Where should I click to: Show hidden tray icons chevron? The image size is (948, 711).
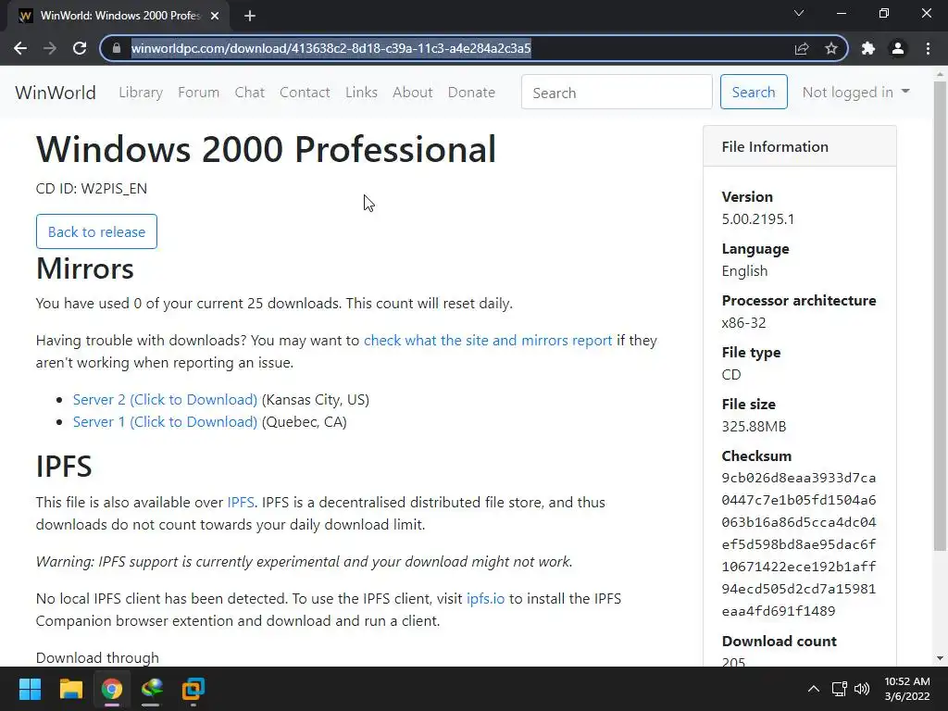814,689
